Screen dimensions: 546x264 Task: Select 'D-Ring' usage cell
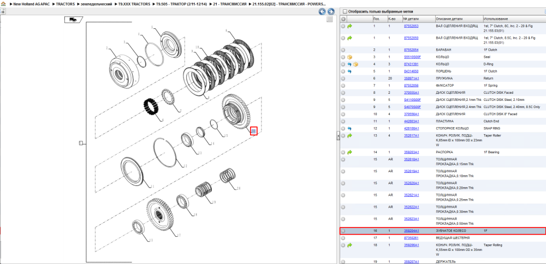(x=489, y=64)
